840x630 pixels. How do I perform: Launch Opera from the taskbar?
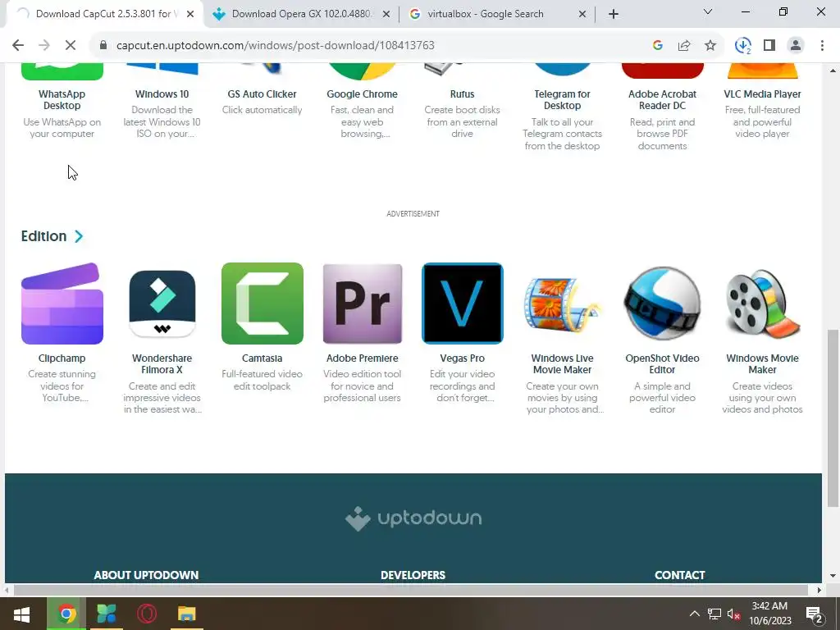[x=146, y=614]
